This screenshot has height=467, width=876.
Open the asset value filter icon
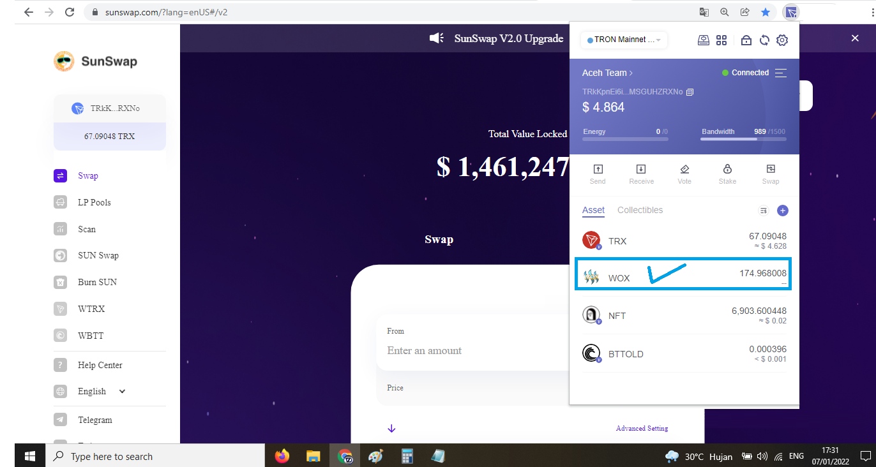coord(764,211)
